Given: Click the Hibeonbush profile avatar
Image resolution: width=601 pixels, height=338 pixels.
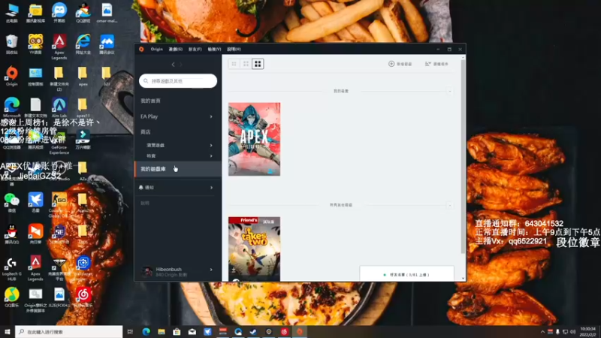Looking at the screenshot, I should click(146, 272).
